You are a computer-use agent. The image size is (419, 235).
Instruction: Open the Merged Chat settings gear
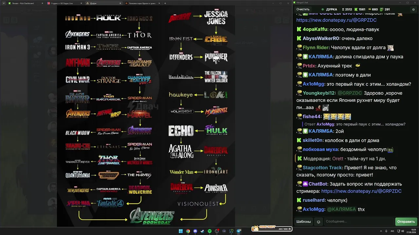(413, 9)
